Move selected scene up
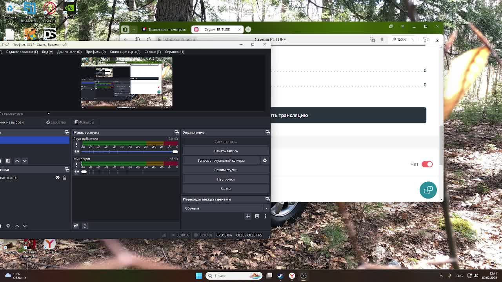502x282 pixels. click(17, 161)
